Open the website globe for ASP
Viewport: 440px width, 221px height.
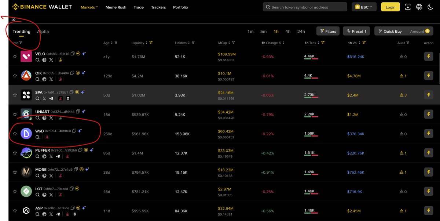44,214
